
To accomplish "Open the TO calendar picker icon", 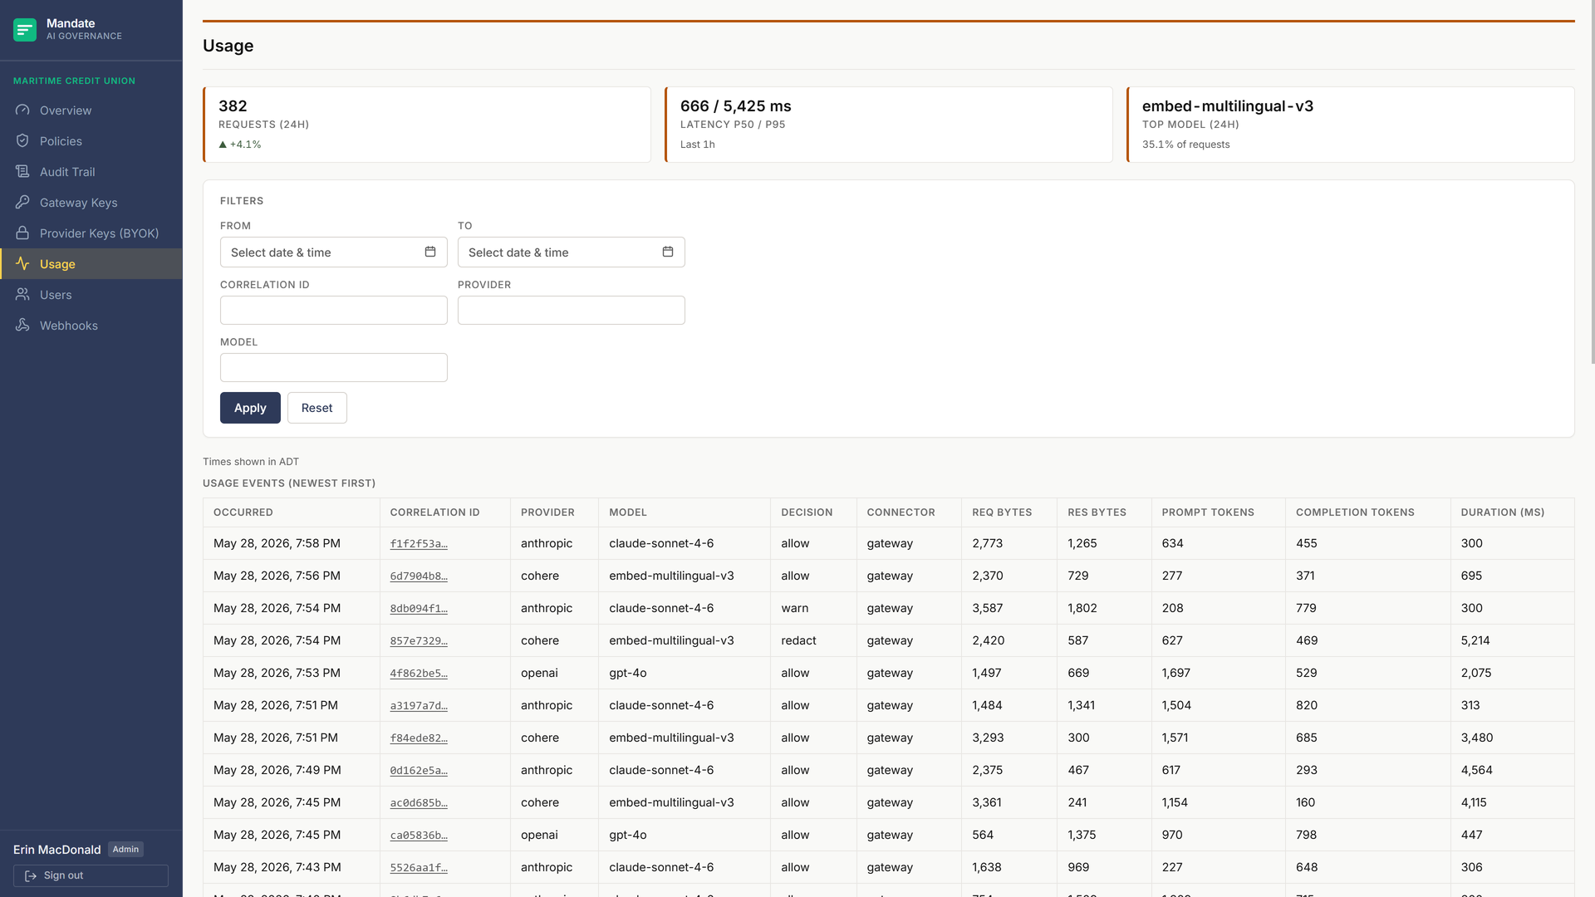I will click(x=668, y=252).
